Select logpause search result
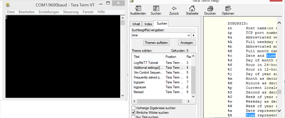Screen dimensions: 285x118 click(x=162, y=87)
